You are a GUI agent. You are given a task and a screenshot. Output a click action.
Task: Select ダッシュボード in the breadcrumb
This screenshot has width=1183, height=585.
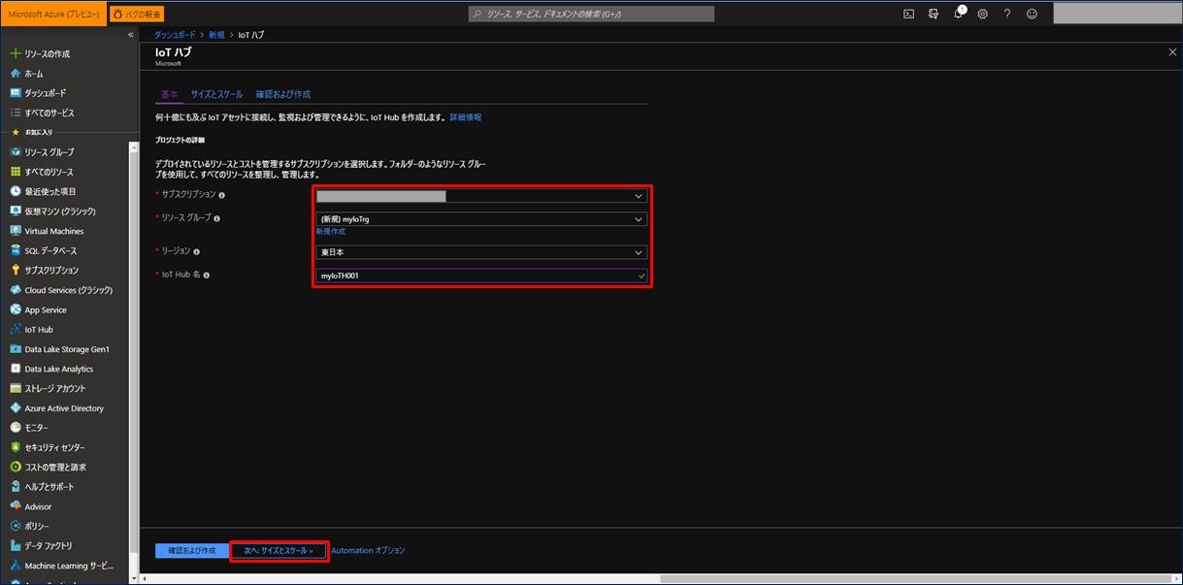pos(176,35)
